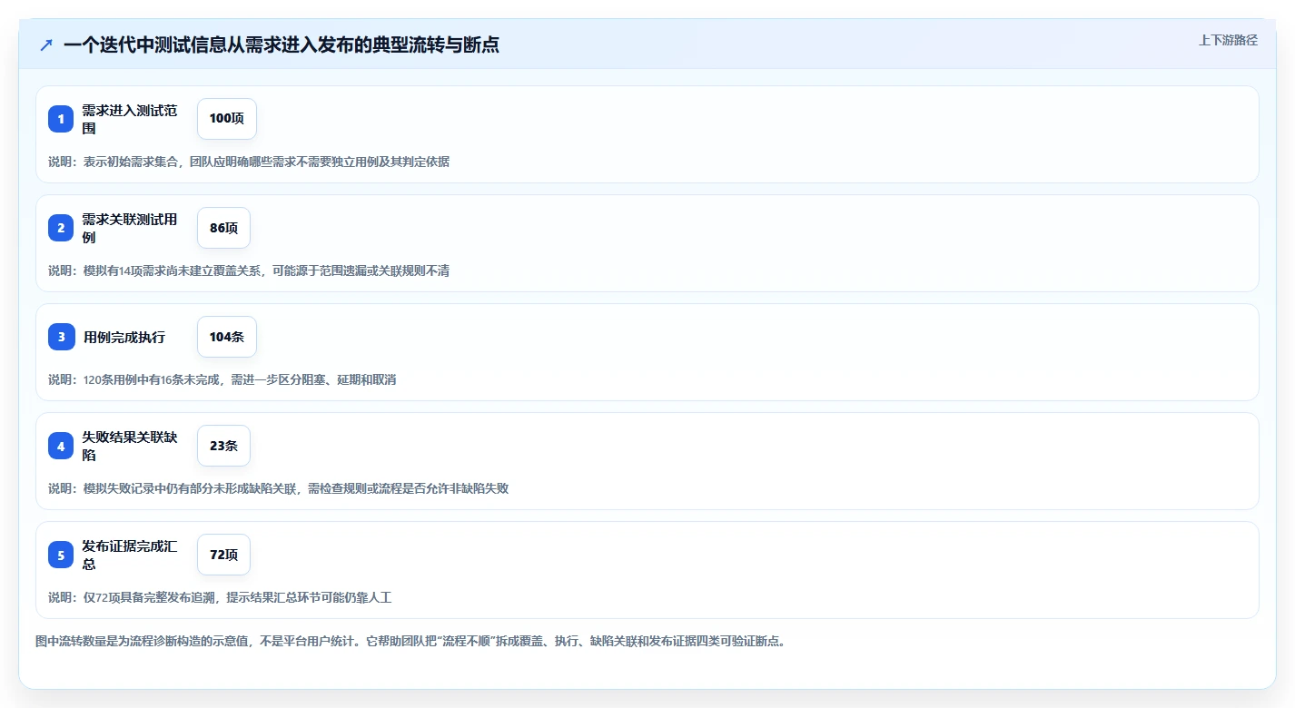1295x708 pixels.
Task: Click the 86项 value chip
Action: coord(223,228)
